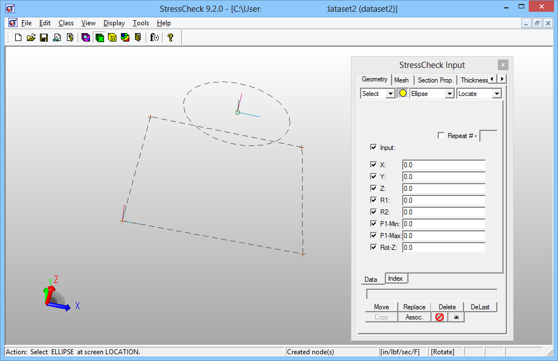558x361 pixels.
Task: Save the model with the floppy disk icon
Action: pyautogui.click(x=44, y=38)
